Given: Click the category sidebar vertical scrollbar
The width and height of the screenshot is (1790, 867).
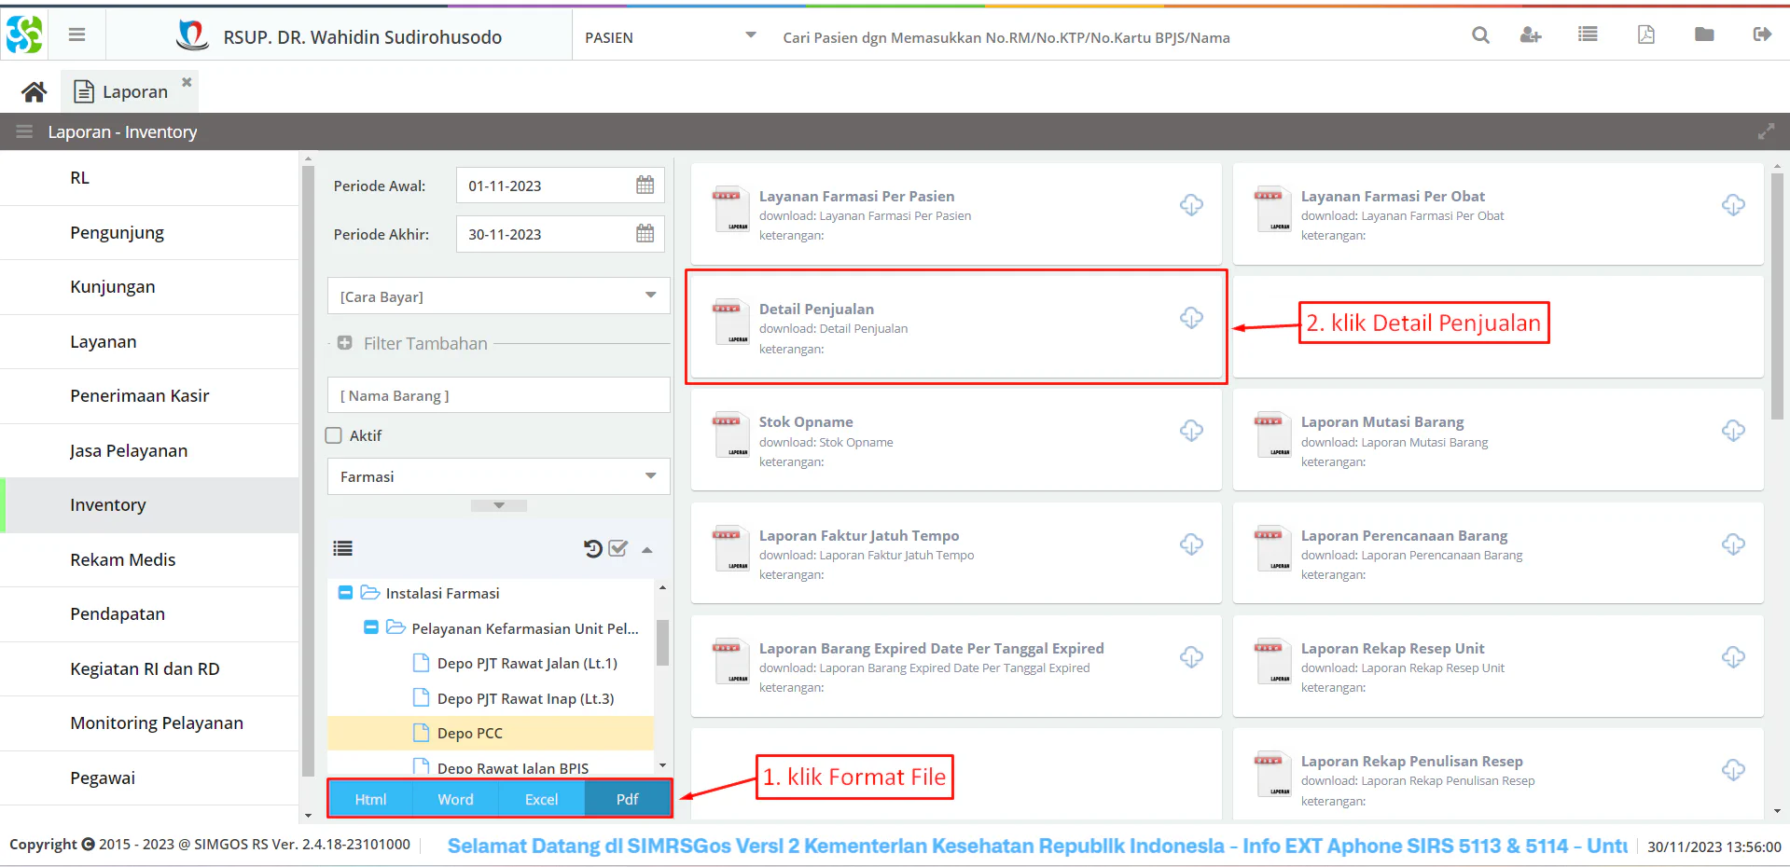Looking at the screenshot, I should click(308, 471).
